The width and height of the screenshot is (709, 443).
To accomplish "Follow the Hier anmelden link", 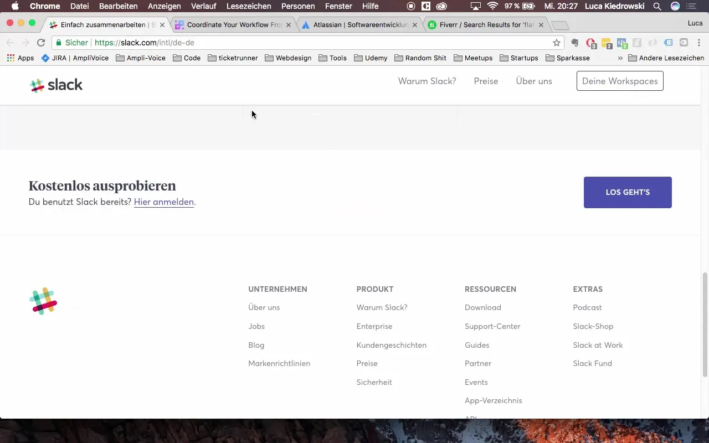I will coord(164,202).
